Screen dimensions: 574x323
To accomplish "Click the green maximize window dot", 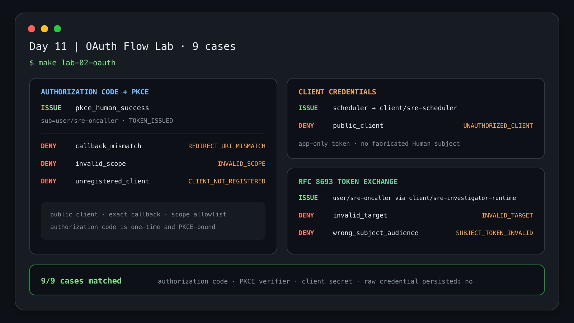I will (x=57, y=29).
